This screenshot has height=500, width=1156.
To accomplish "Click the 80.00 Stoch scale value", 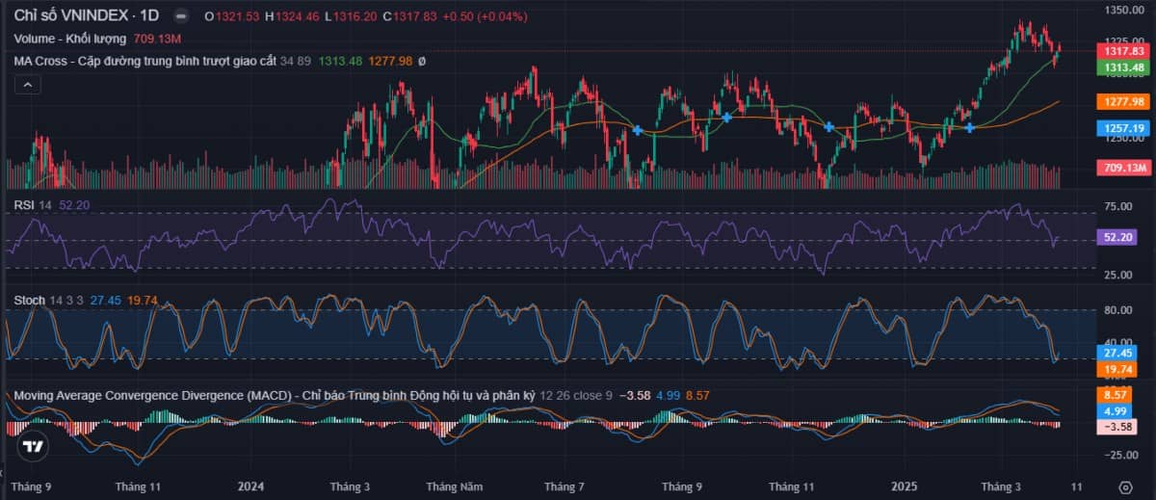I will point(1117,310).
